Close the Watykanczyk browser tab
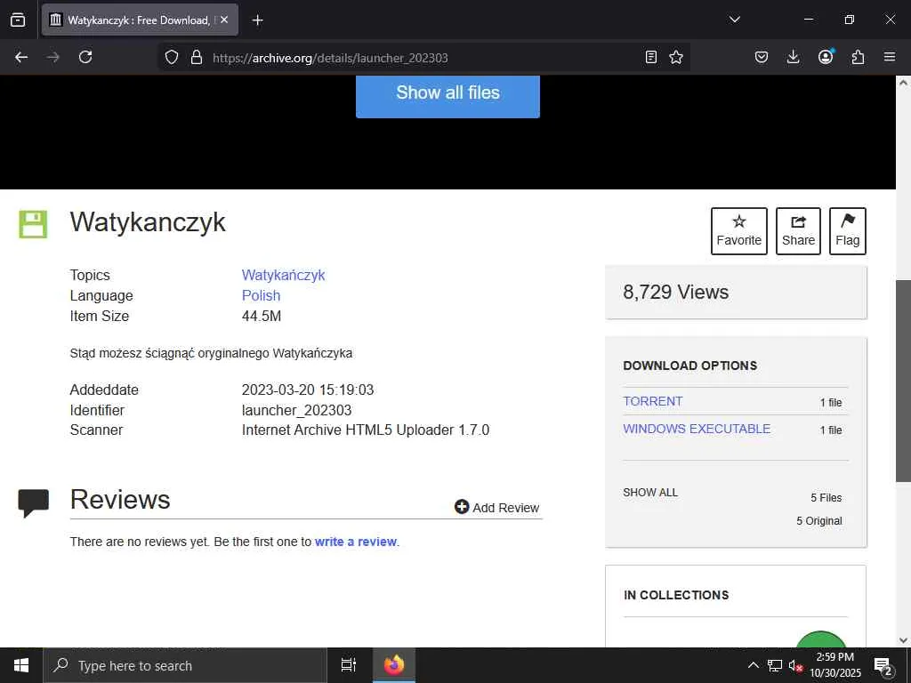The image size is (911, 683). coord(224,20)
